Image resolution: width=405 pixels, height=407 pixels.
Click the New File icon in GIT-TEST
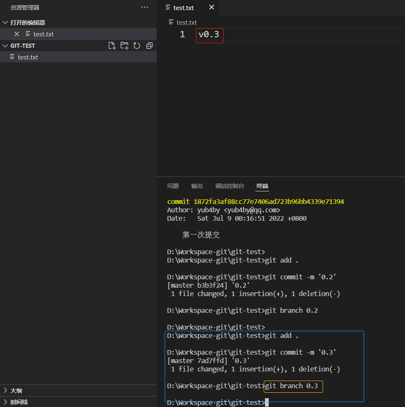pos(112,46)
